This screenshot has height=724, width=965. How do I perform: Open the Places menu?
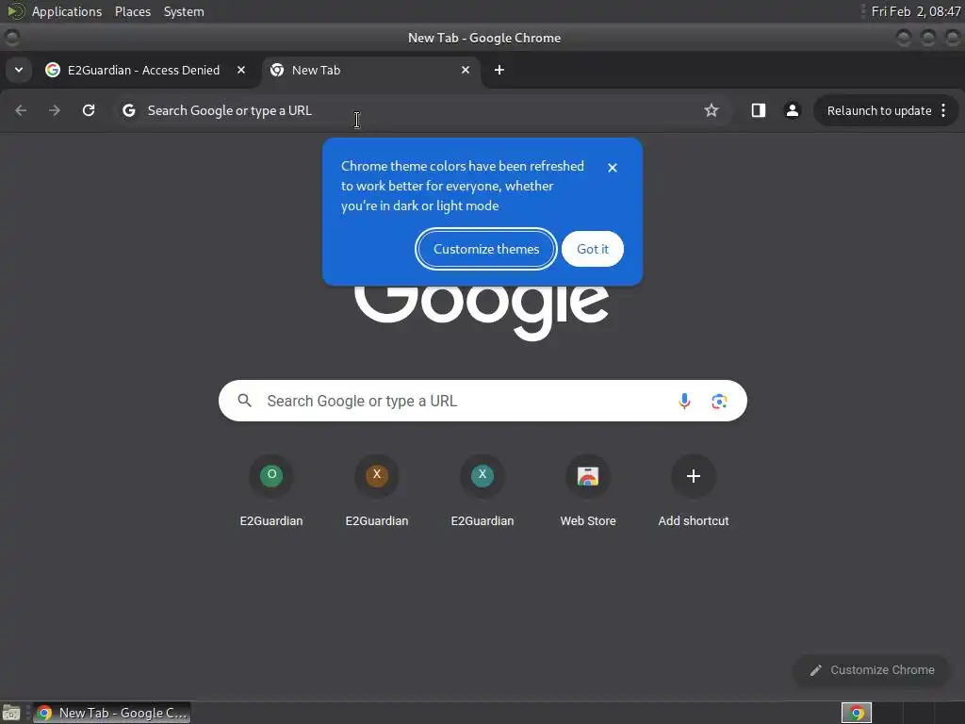tap(133, 11)
